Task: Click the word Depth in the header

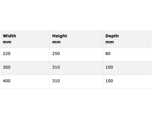Action: click(112, 36)
